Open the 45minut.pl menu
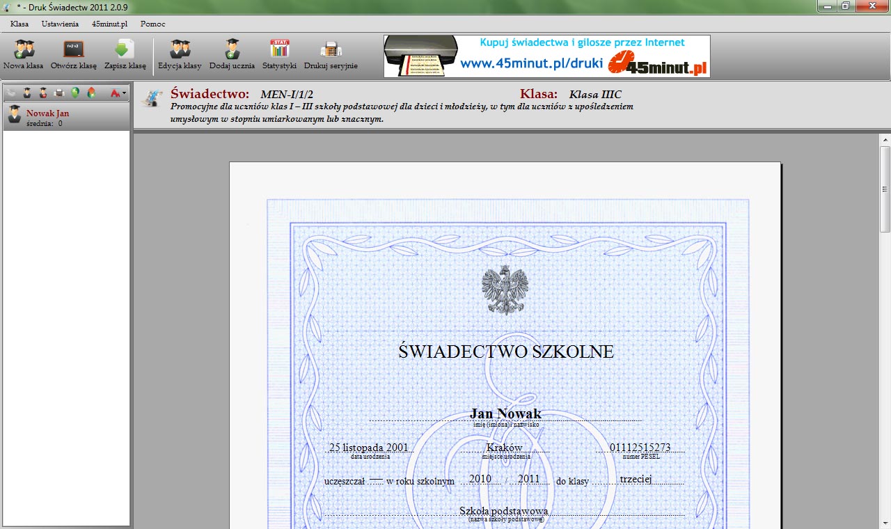Viewport: 891px width, 529px height. click(x=109, y=24)
